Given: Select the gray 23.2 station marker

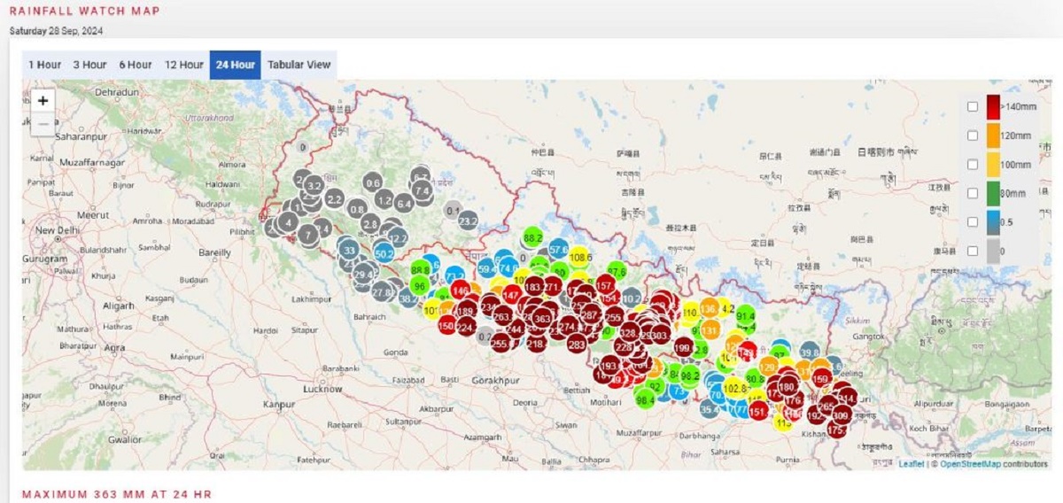Looking at the screenshot, I should tap(468, 221).
